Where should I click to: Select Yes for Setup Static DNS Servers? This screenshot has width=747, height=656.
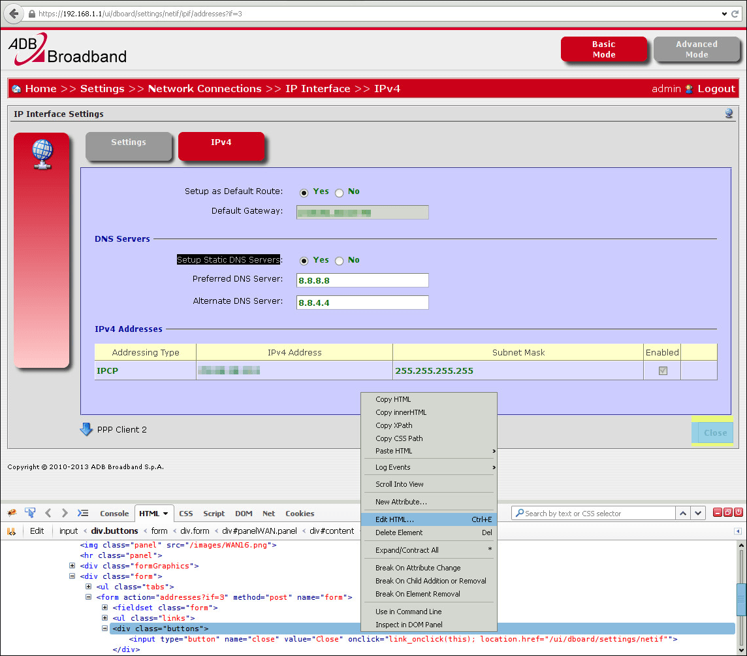[x=304, y=261]
